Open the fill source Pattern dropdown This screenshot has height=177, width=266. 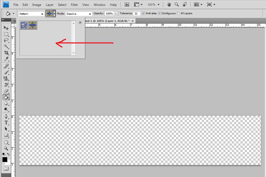pyautogui.click(x=31, y=14)
